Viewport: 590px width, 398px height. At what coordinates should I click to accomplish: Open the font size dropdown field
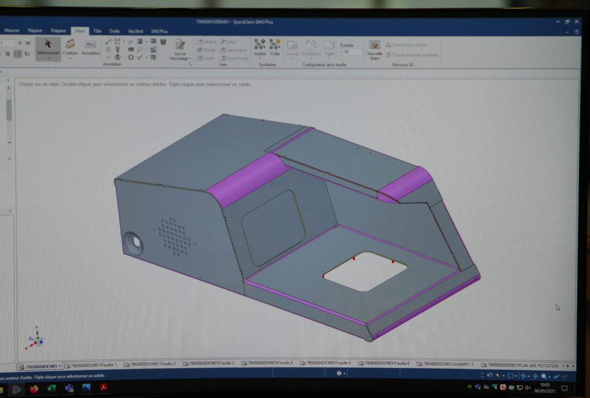tap(7, 43)
